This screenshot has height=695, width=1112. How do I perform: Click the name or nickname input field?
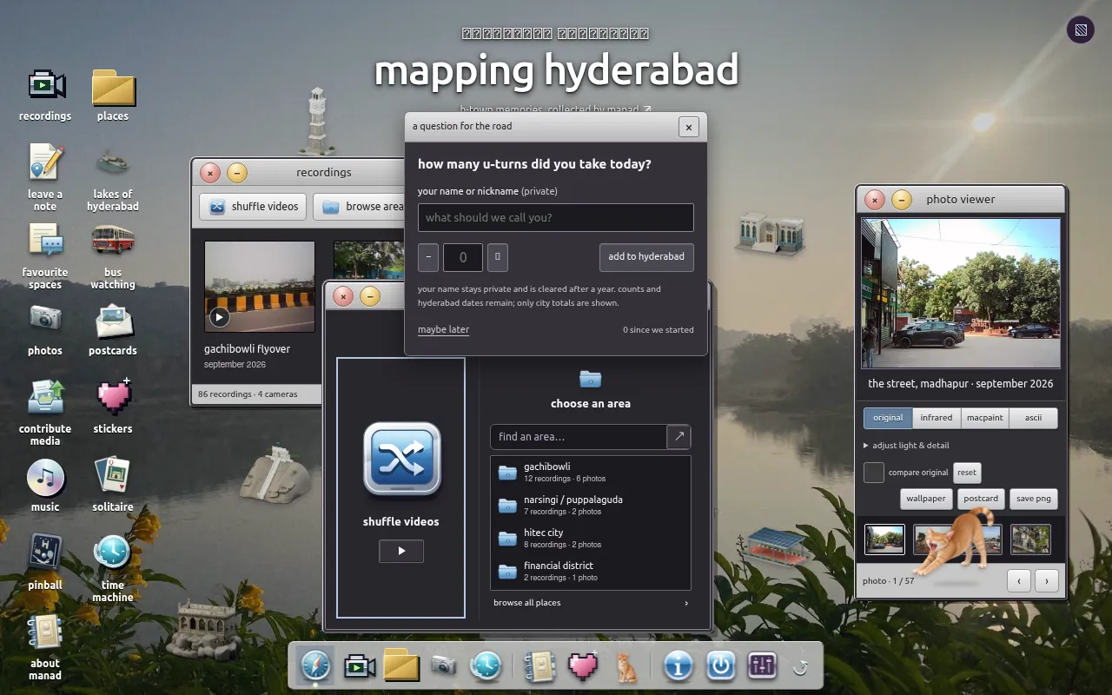tap(556, 218)
